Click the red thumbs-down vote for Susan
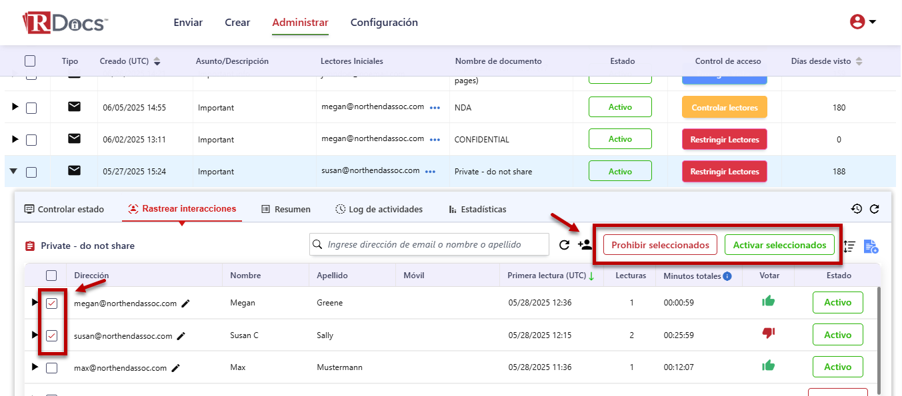Image resolution: width=902 pixels, height=396 pixels. [769, 333]
